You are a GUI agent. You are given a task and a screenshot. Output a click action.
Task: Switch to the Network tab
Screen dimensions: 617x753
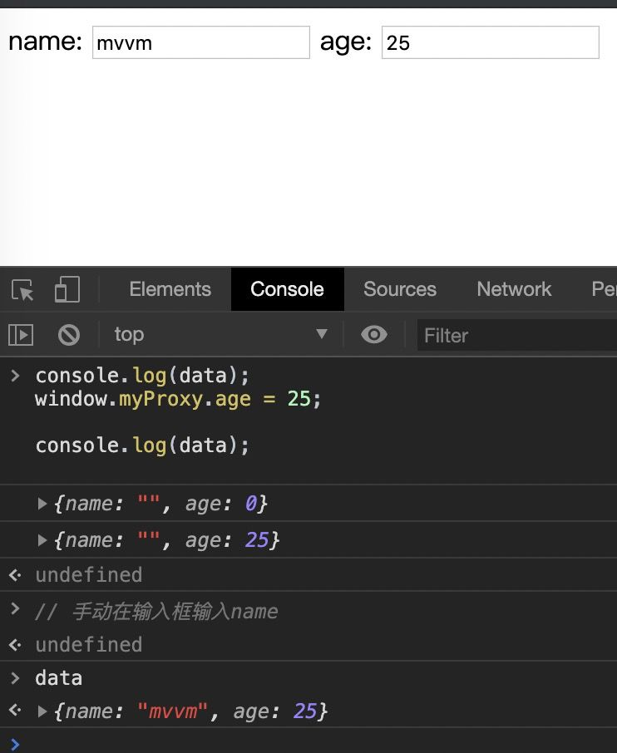[514, 289]
